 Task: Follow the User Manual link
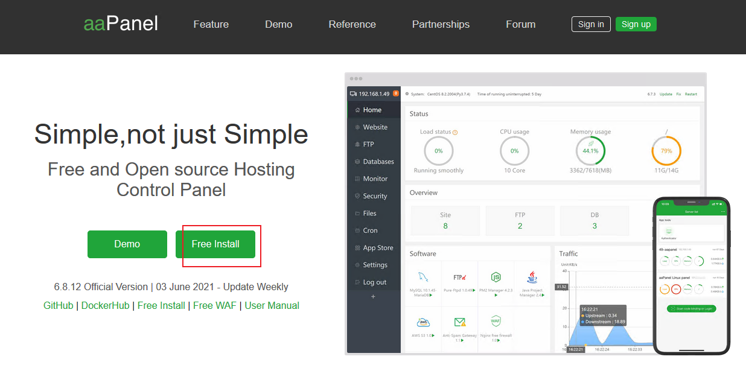(x=272, y=305)
